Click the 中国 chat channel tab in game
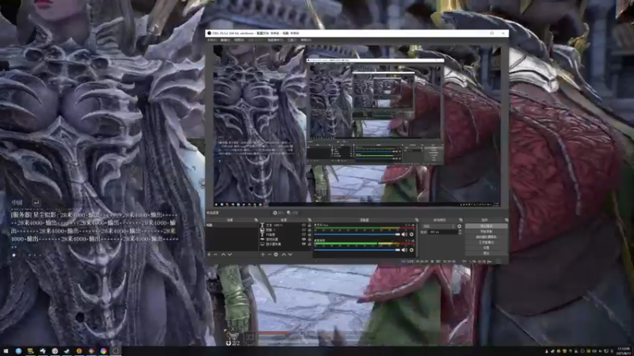The image size is (634, 356). tap(17, 203)
